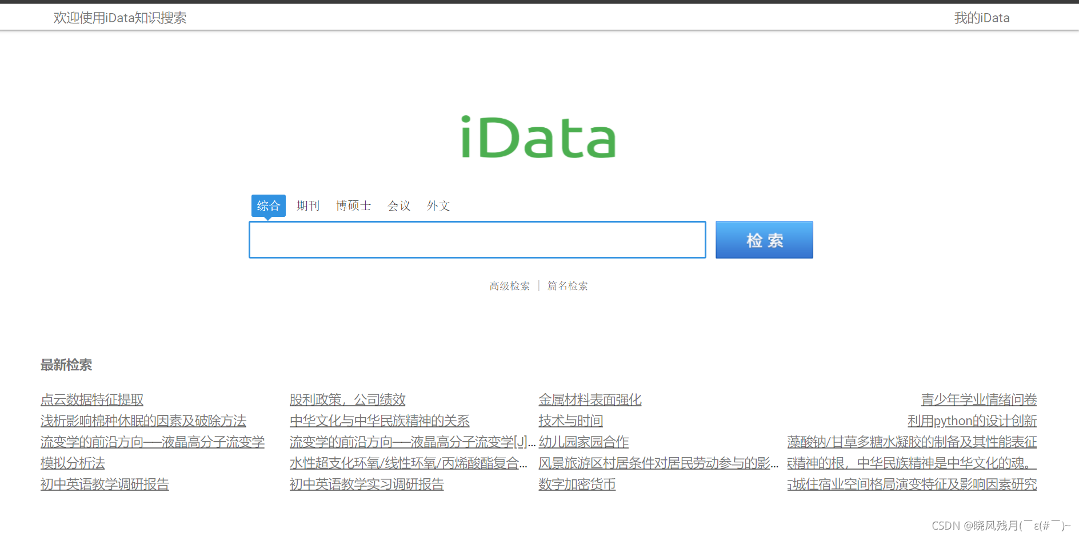Open 高级检索 advanced search

509,285
